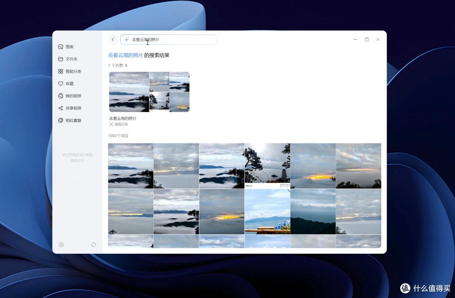Close the photo app window
The height and width of the screenshot is (298, 455).
(378, 40)
